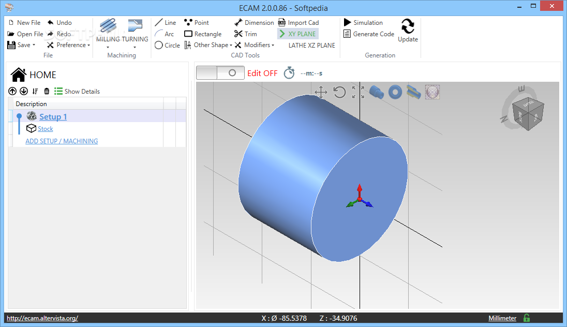Select the TURNING machining icon
The width and height of the screenshot is (567, 327).
pos(135,26)
